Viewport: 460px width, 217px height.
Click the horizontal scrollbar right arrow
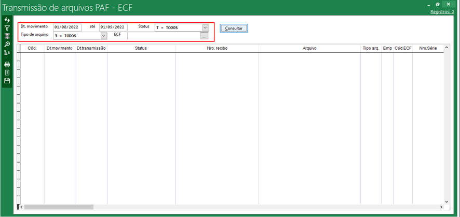[440, 207]
